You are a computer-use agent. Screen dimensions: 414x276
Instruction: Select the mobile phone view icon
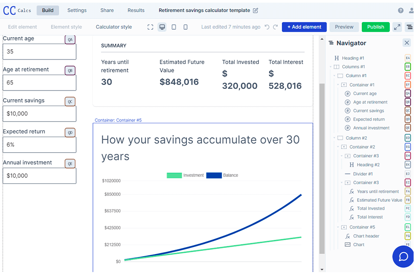tap(185, 27)
